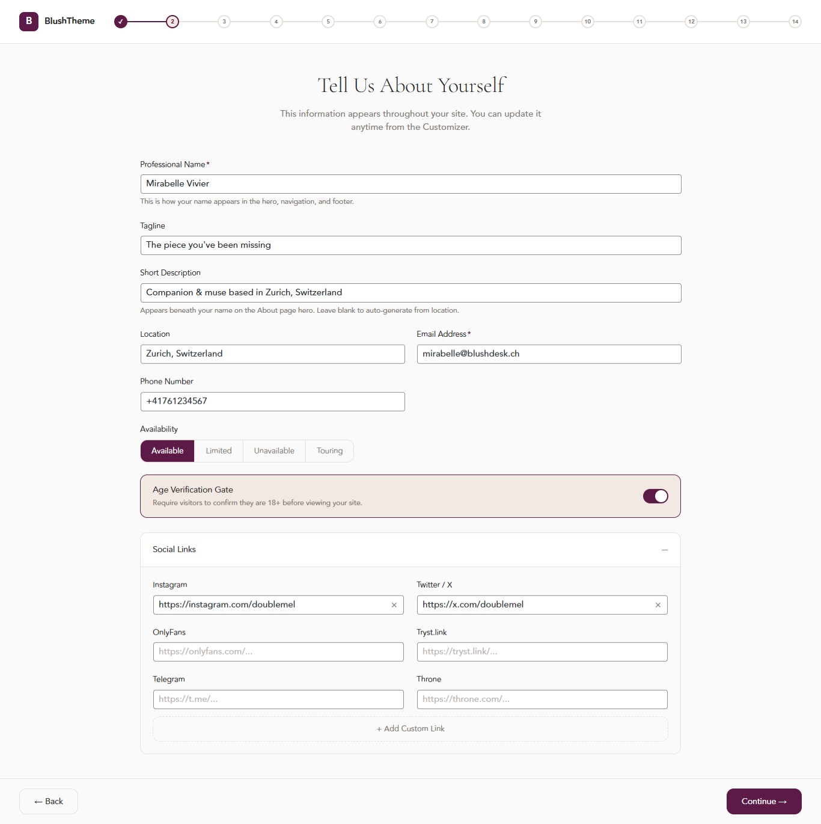Switch availability to Touring
This screenshot has width=821, height=824.
pos(329,450)
